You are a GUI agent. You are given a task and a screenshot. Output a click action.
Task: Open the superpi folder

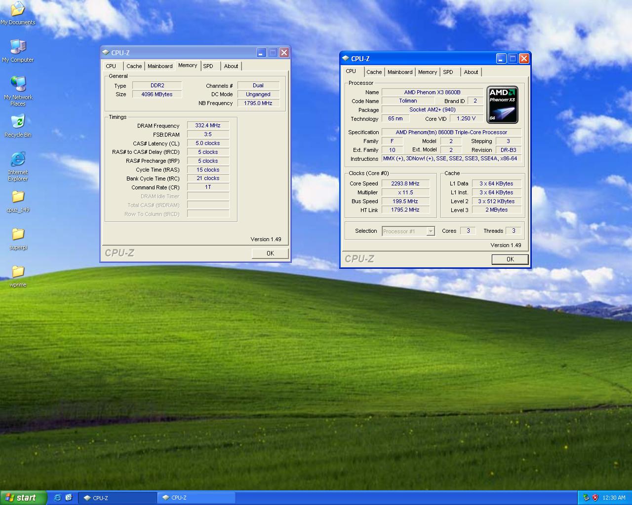(x=18, y=239)
